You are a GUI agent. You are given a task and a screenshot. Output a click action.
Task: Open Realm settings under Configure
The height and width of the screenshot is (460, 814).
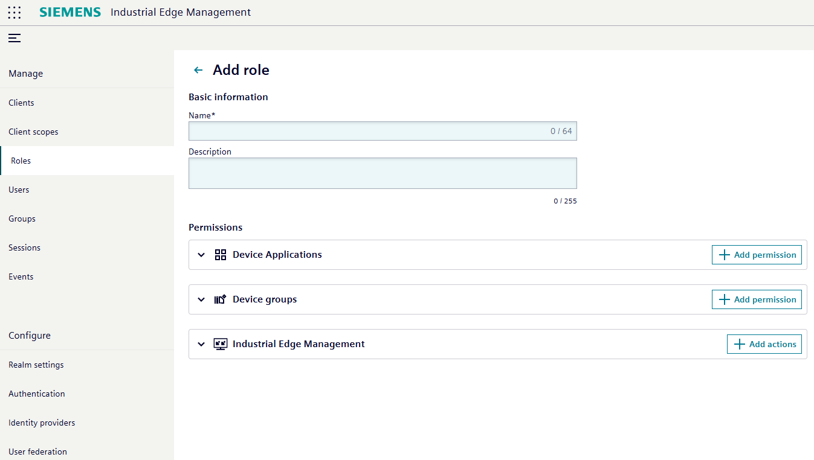36,365
